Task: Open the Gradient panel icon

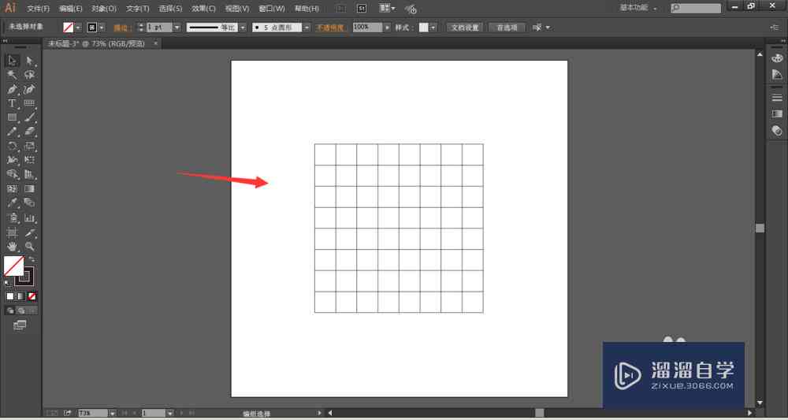Action: click(777, 114)
